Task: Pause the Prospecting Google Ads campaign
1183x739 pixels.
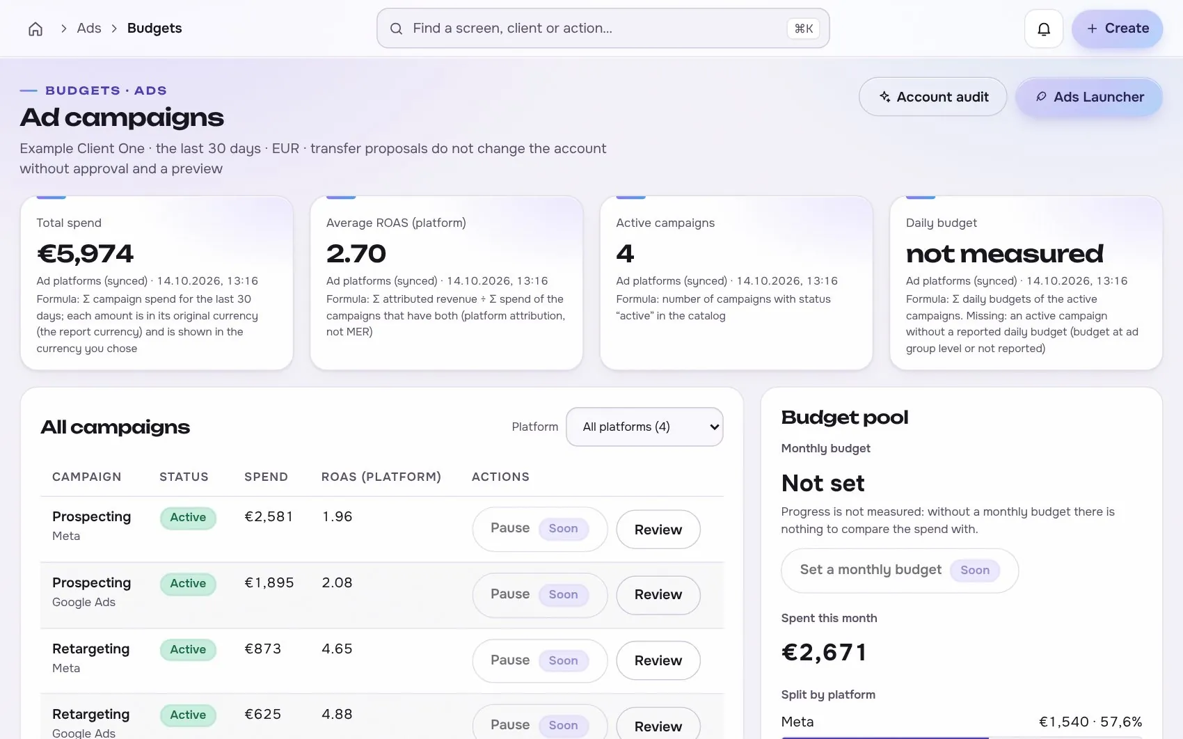Action: 539,595
